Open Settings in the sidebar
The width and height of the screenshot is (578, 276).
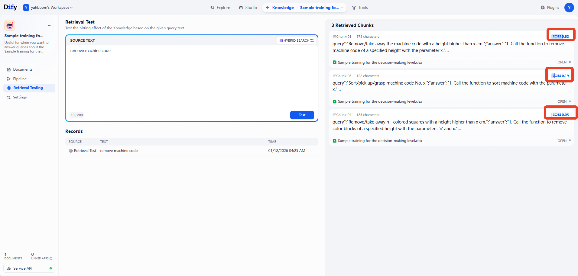pos(29,97)
